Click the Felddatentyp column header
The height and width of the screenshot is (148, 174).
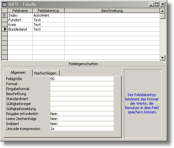(48, 11)
